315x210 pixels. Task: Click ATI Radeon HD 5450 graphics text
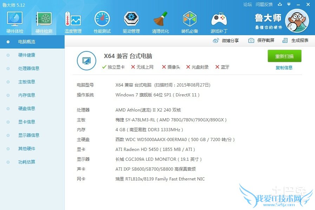[x=155, y=149]
